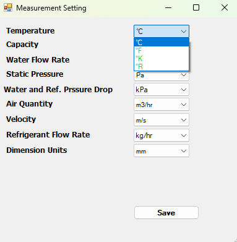Maximize the Measurement Setting window

click(x=196, y=8)
